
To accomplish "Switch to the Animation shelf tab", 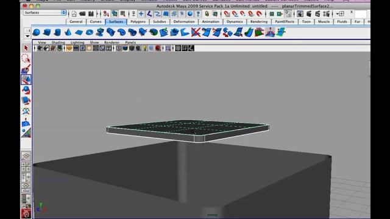I will click(210, 22).
